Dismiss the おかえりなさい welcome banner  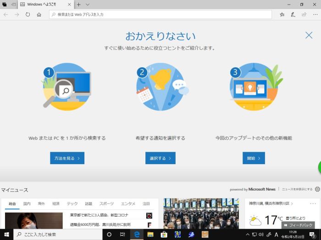click(309, 35)
